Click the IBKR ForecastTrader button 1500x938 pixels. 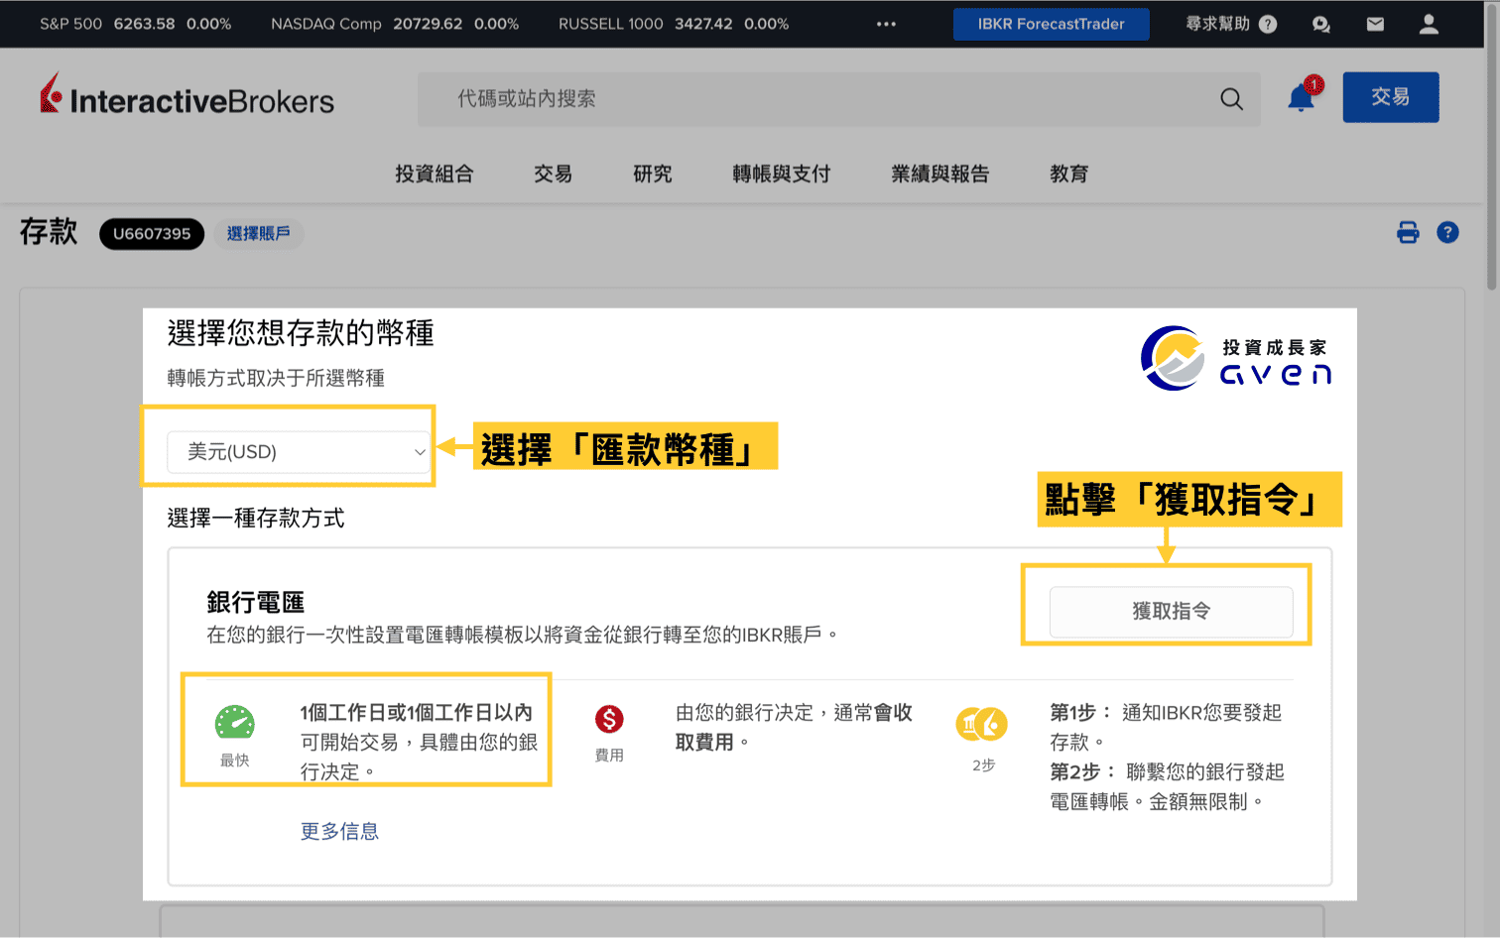(1052, 24)
